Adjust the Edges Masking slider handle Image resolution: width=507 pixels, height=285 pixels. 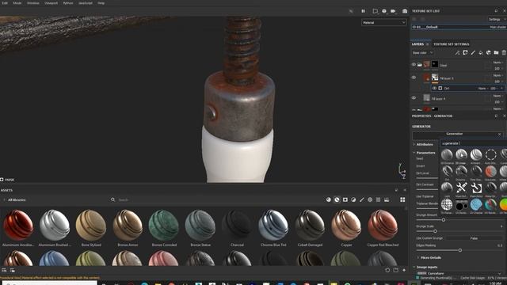click(459, 250)
